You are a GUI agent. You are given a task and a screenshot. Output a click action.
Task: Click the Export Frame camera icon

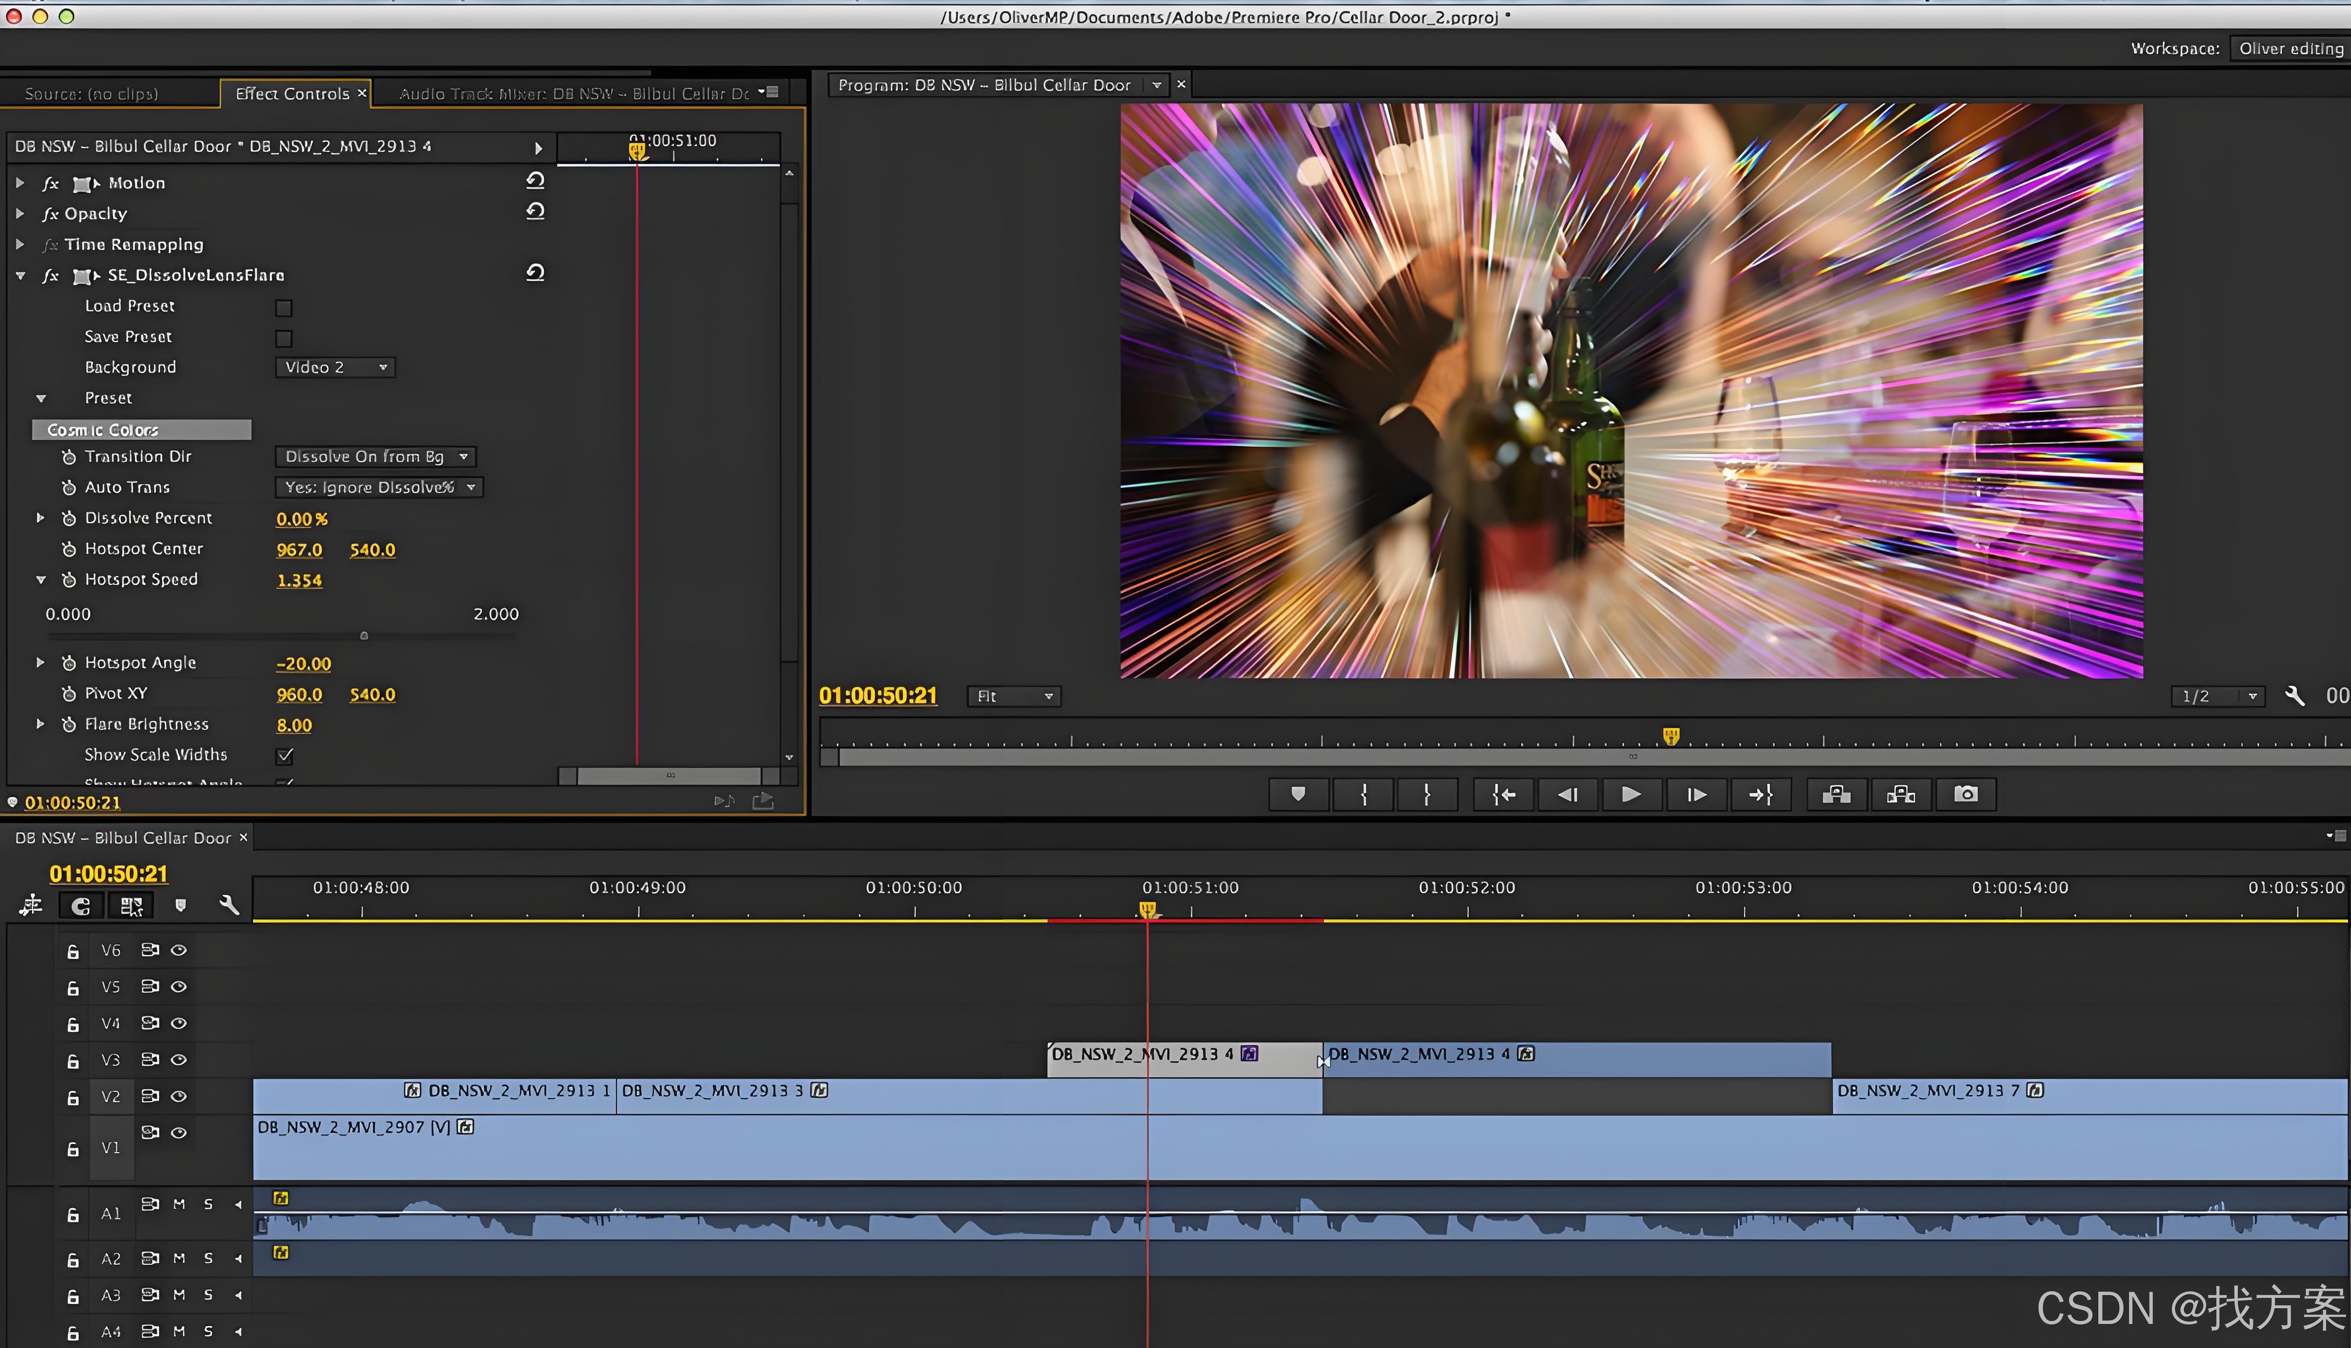coord(1965,794)
